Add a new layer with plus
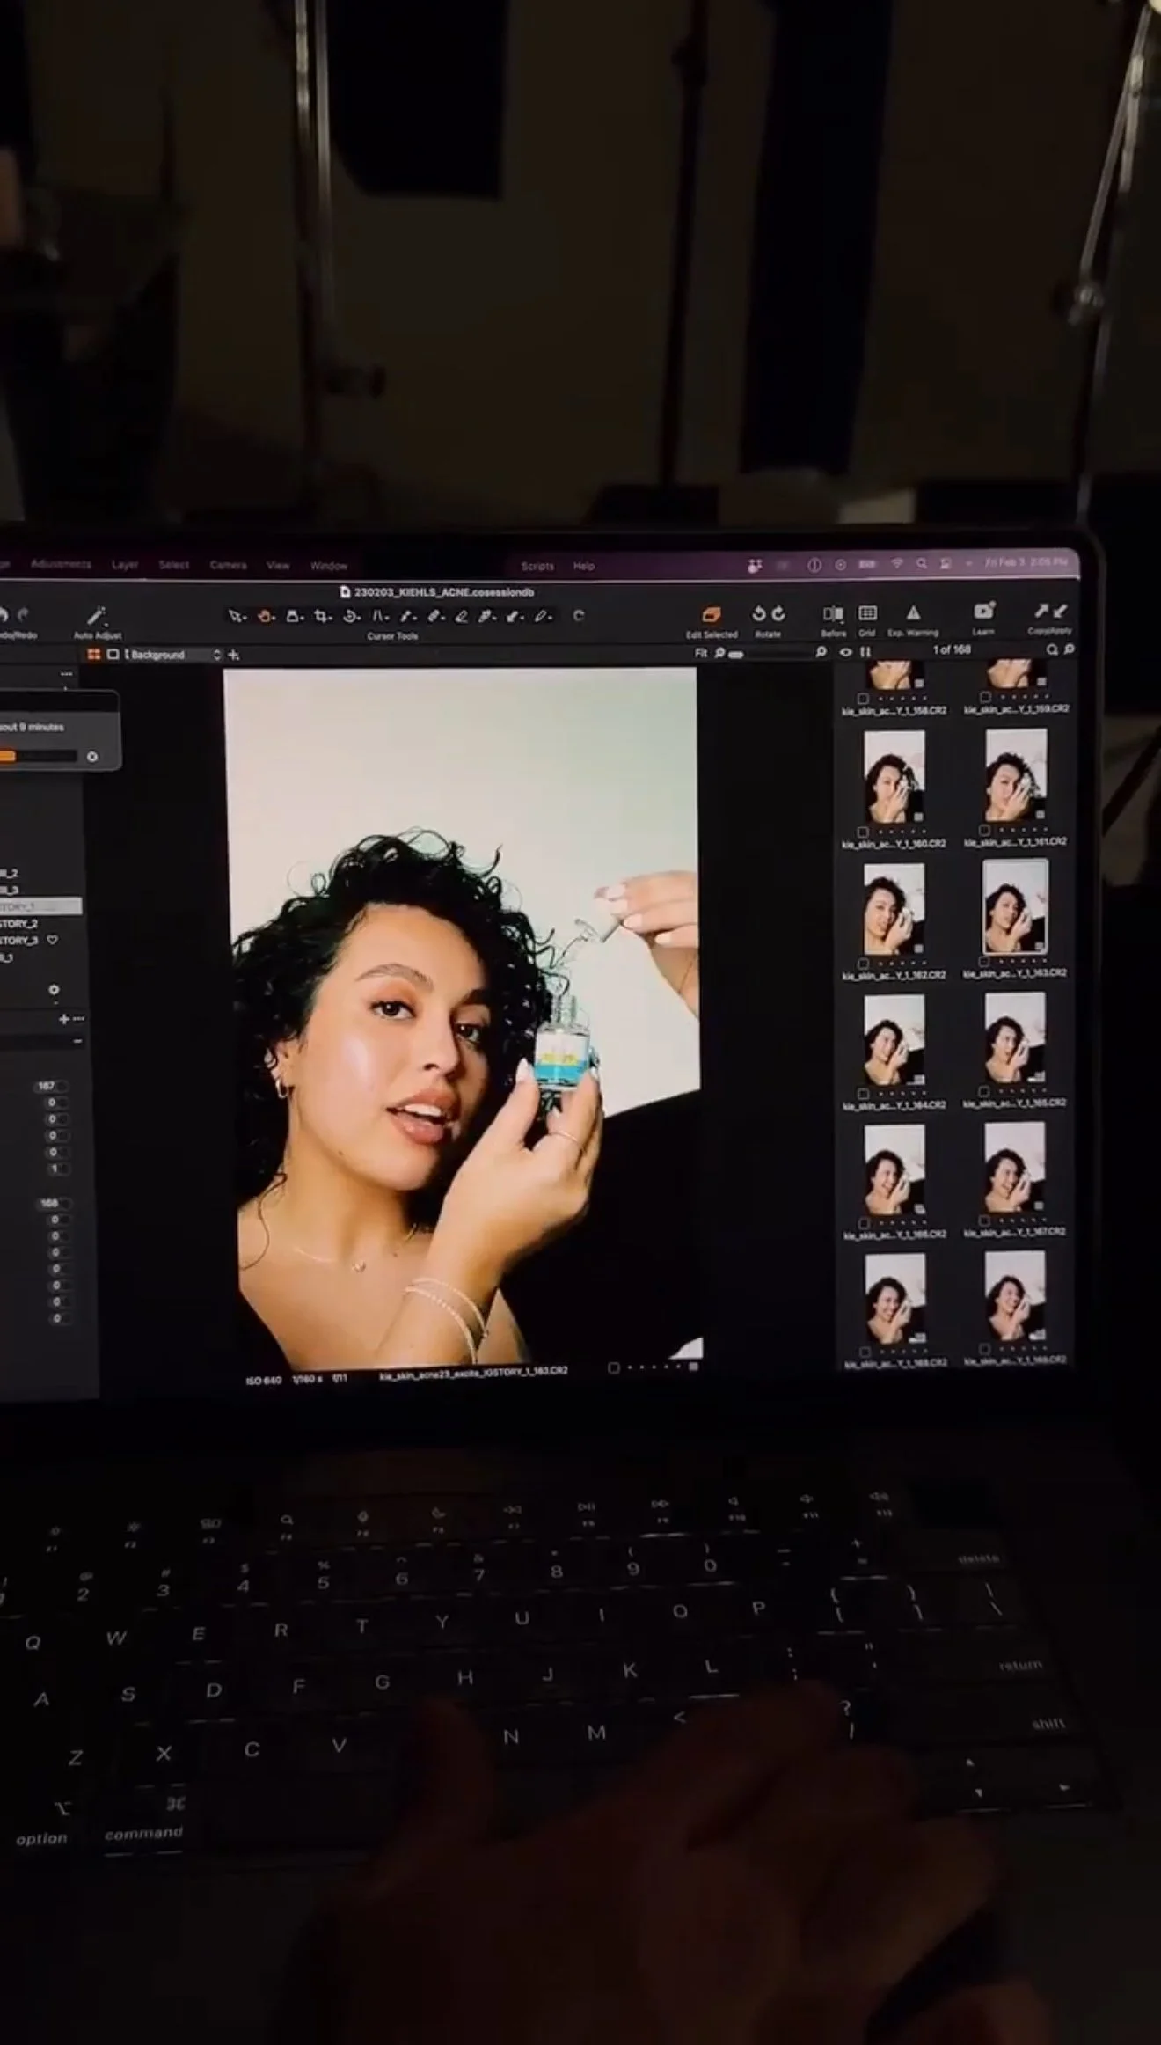1161x2045 pixels. 233,655
